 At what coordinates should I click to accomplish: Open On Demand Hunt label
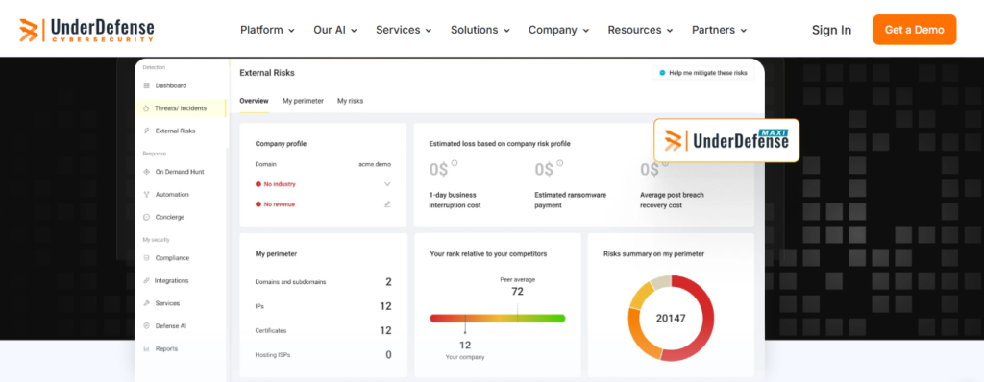[x=180, y=171]
